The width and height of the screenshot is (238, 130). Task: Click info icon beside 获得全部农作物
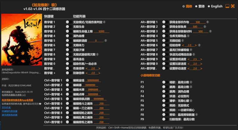coord(207,22)
